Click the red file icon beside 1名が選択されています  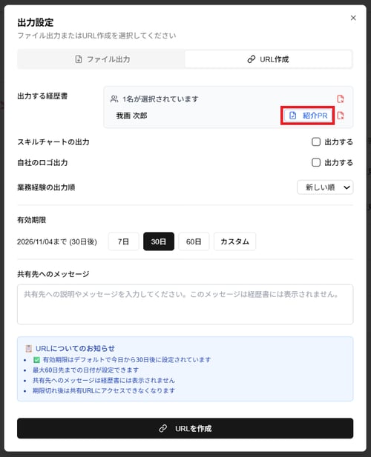[x=341, y=99]
